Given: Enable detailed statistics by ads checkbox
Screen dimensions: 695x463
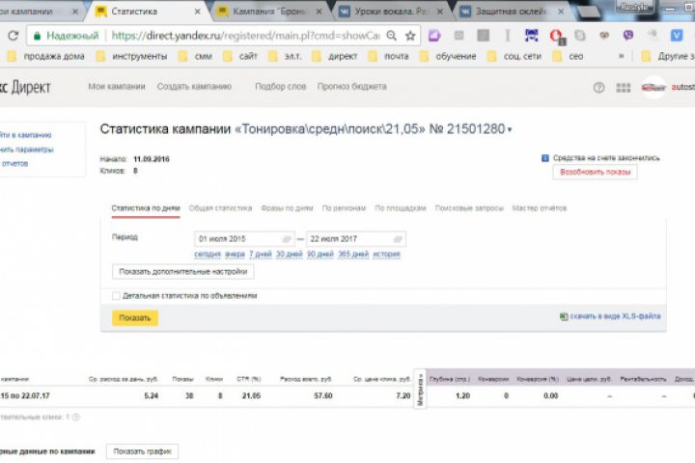Looking at the screenshot, I should click(x=116, y=296).
